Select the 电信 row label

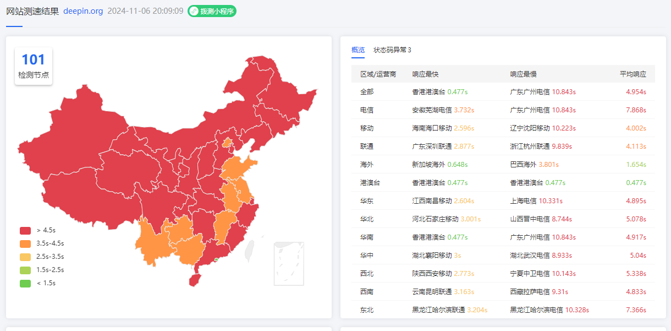pyautogui.click(x=367, y=110)
